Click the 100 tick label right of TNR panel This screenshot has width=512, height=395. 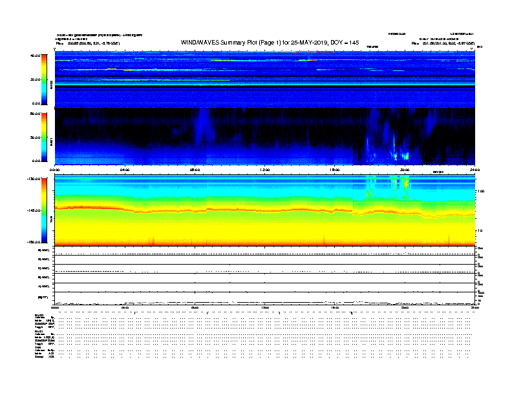point(481,191)
